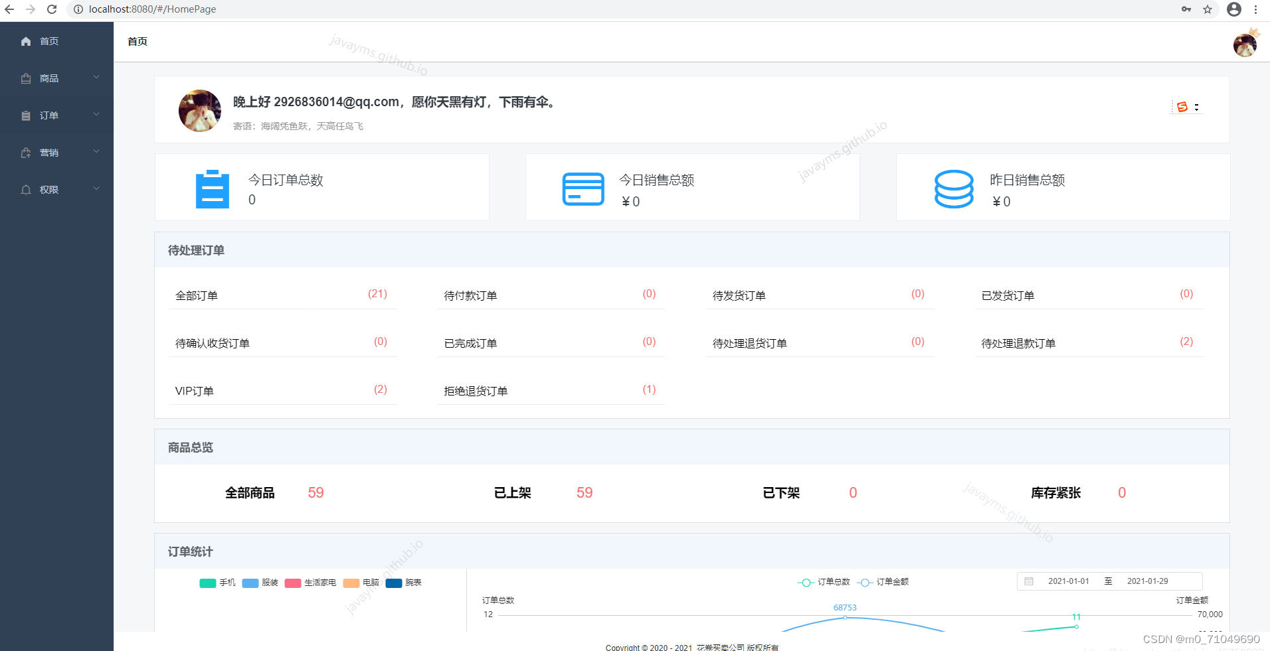The width and height of the screenshot is (1270, 651).
Task: Collapse the 权限 sidebar menu chevron
Action: [97, 189]
